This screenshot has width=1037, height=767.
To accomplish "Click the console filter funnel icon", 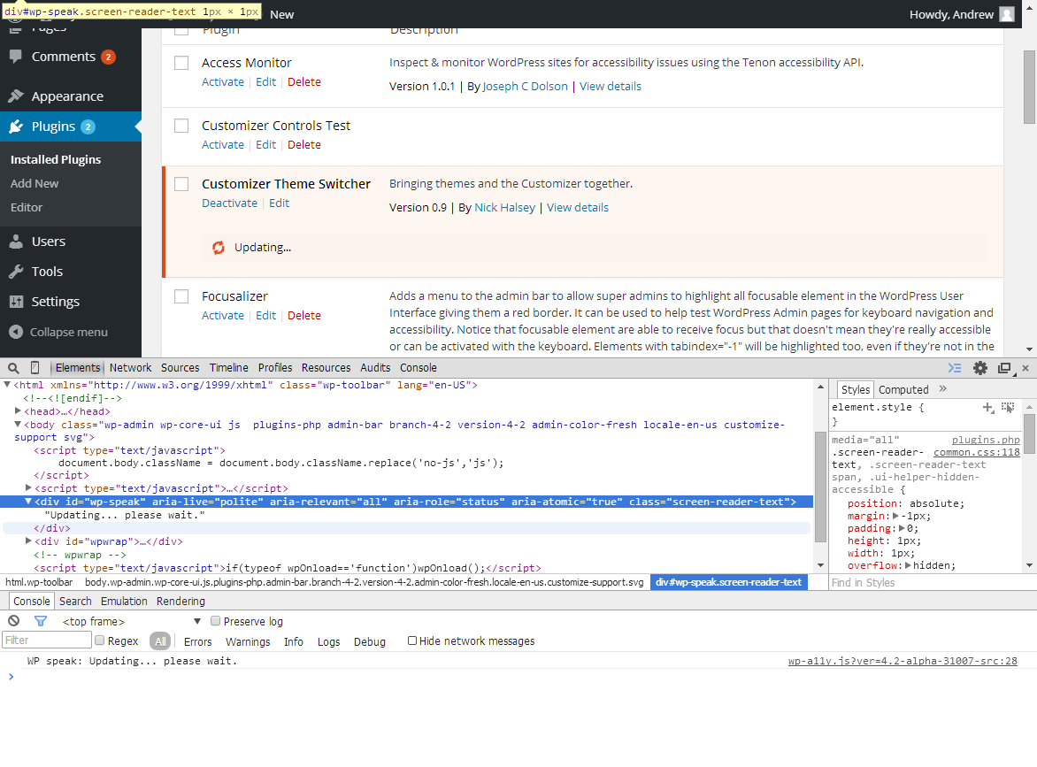I will click(41, 621).
